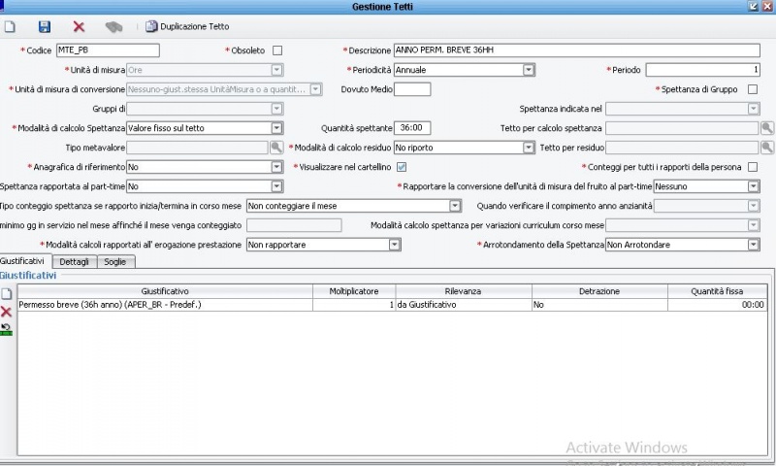The image size is (776, 466).
Task: Open the lookup magnifier for Tetto per calcolo spettanza
Action: 767,128
